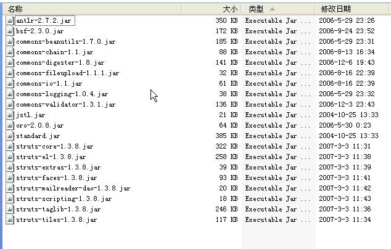Click the 2006-12-6 19:43 date value

pyautogui.click(x=347, y=62)
